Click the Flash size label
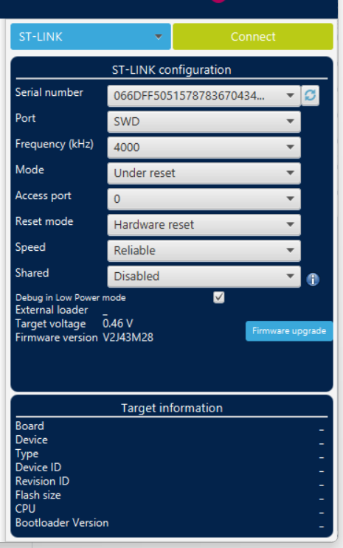The image size is (343, 548). point(38,495)
